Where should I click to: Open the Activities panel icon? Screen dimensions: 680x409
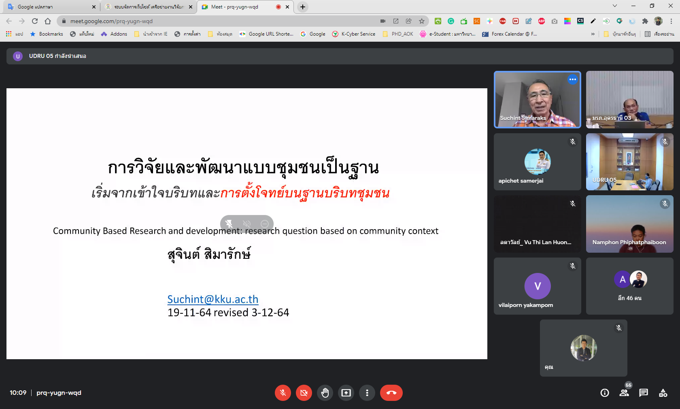(x=663, y=393)
